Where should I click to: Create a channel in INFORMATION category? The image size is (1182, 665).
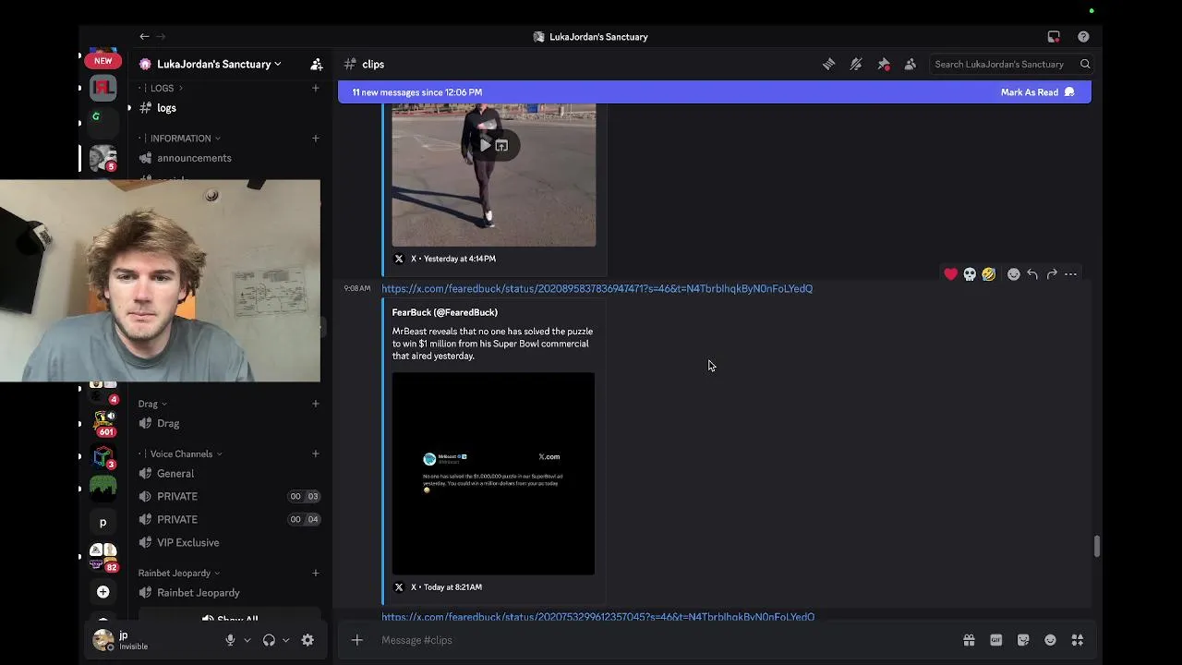click(315, 139)
